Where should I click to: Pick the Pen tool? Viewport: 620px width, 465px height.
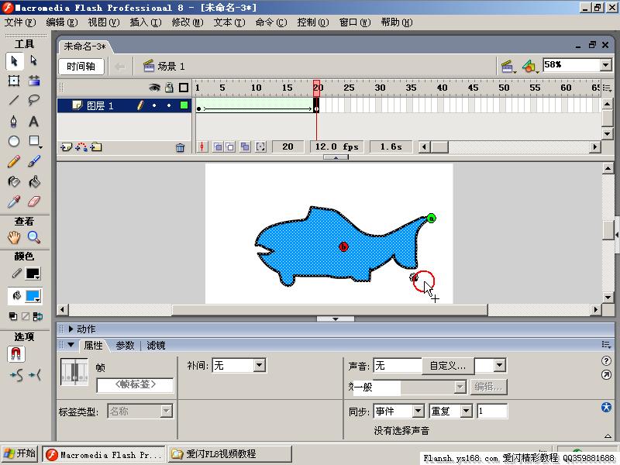point(14,121)
